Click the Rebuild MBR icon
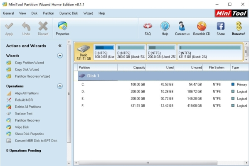The image size is (249, 166). [x=9, y=100]
